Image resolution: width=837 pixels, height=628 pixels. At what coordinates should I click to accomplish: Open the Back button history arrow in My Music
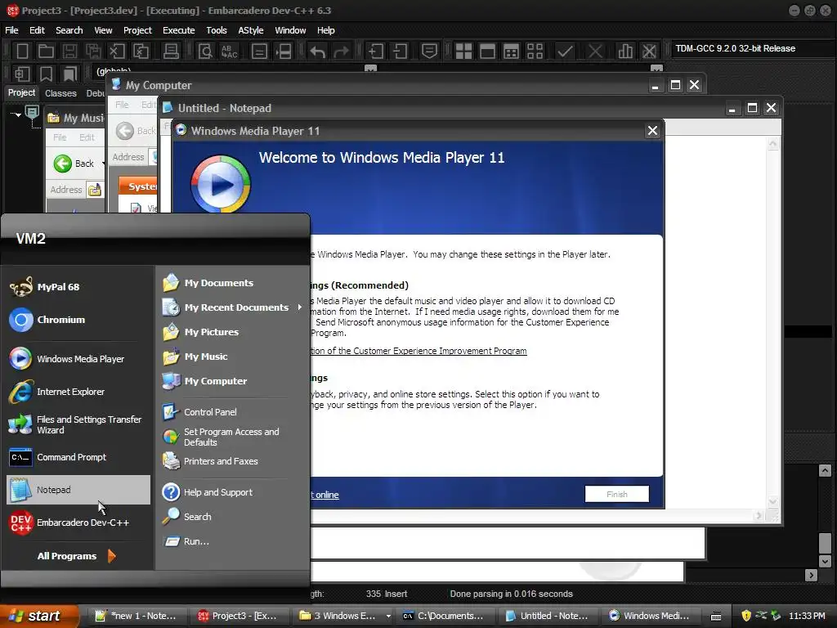click(x=102, y=164)
